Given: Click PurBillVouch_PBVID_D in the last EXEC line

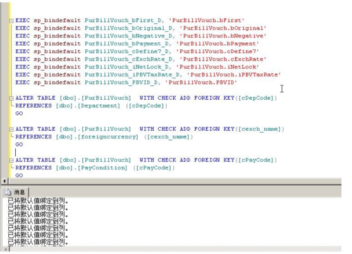Looking at the screenshot, I should tap(121, 82).
